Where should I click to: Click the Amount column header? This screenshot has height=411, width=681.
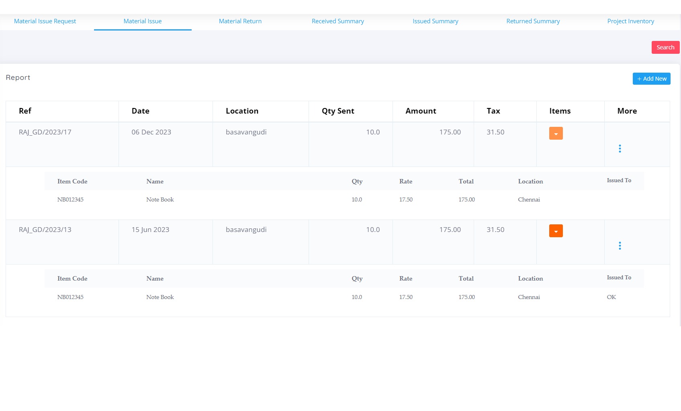pyautogui.click(x=421, y=111)
